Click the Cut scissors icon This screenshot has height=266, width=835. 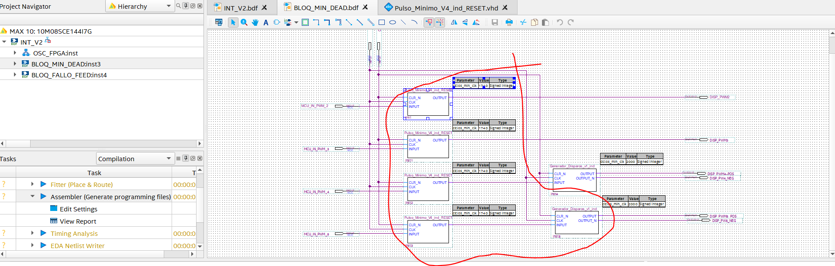(523, 22)
